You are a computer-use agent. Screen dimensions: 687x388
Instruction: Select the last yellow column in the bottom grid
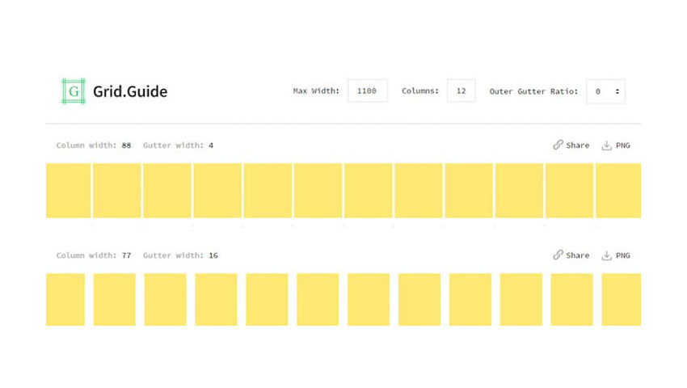click(621, 300)
